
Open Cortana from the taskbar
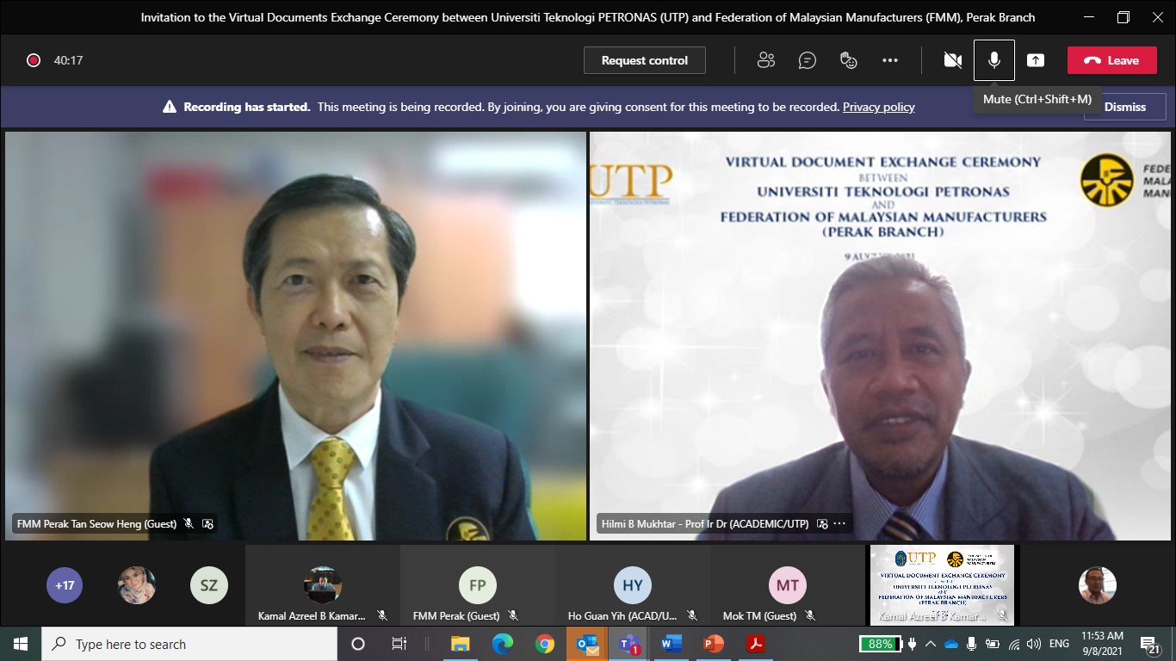358,644
